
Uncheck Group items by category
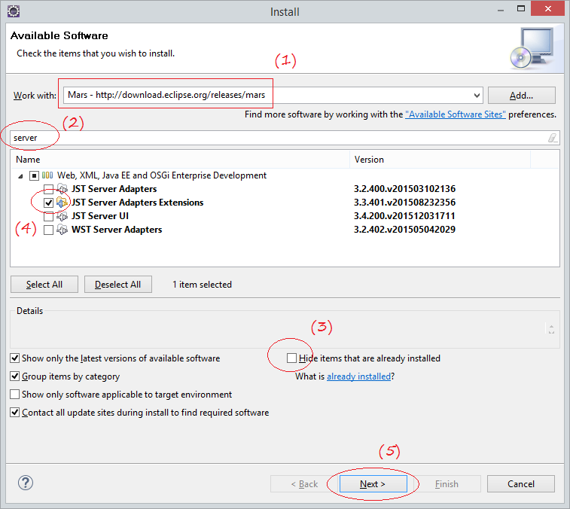[14, 376]
